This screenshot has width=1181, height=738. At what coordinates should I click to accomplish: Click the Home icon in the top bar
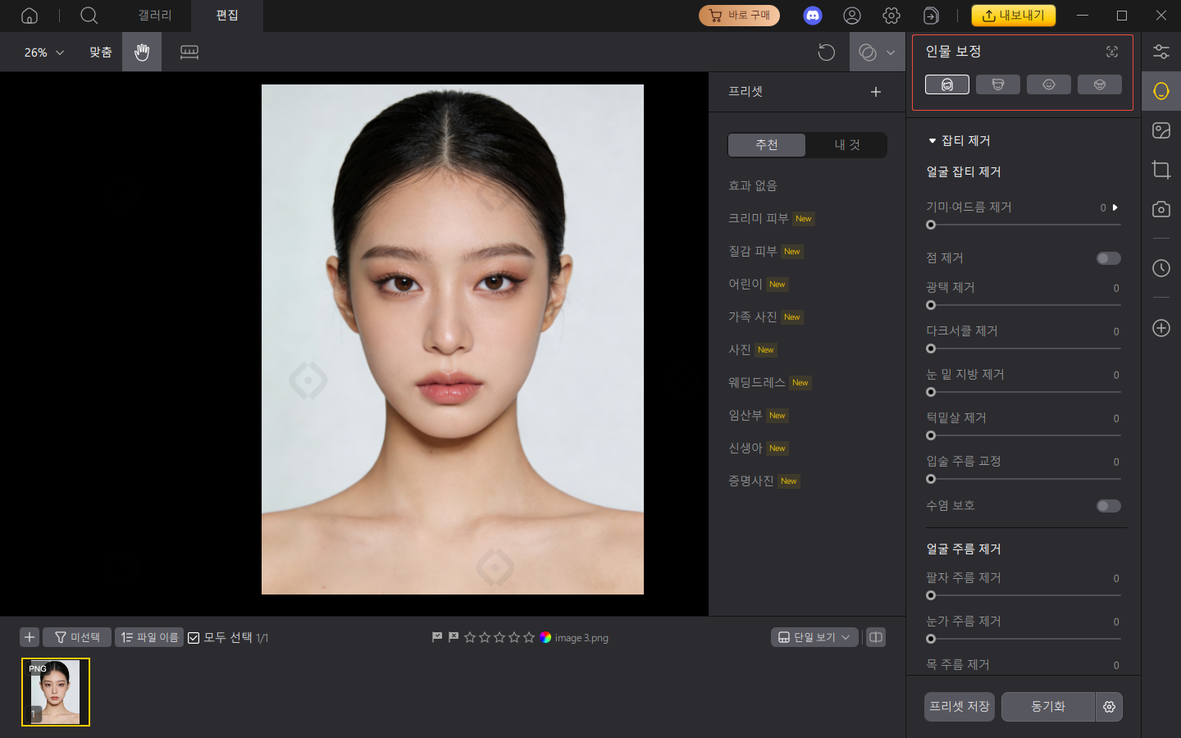[30, 15]
